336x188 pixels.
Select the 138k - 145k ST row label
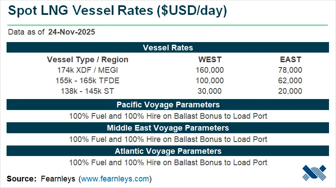(88, 91)
